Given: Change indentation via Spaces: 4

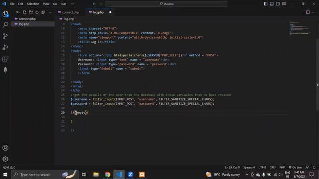Looking at the screenshot, I should 249,167.
